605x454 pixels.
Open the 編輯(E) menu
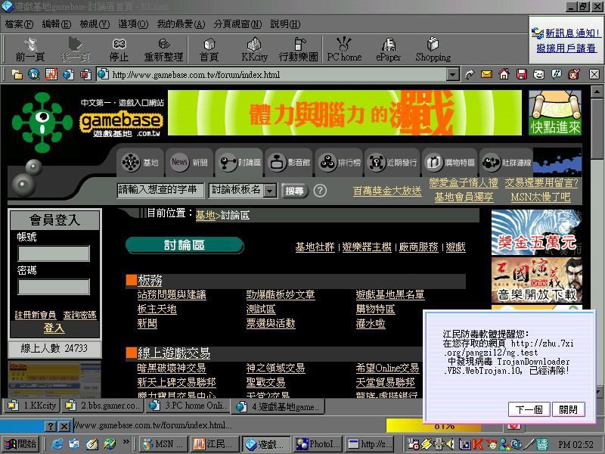tap(56, 24)
